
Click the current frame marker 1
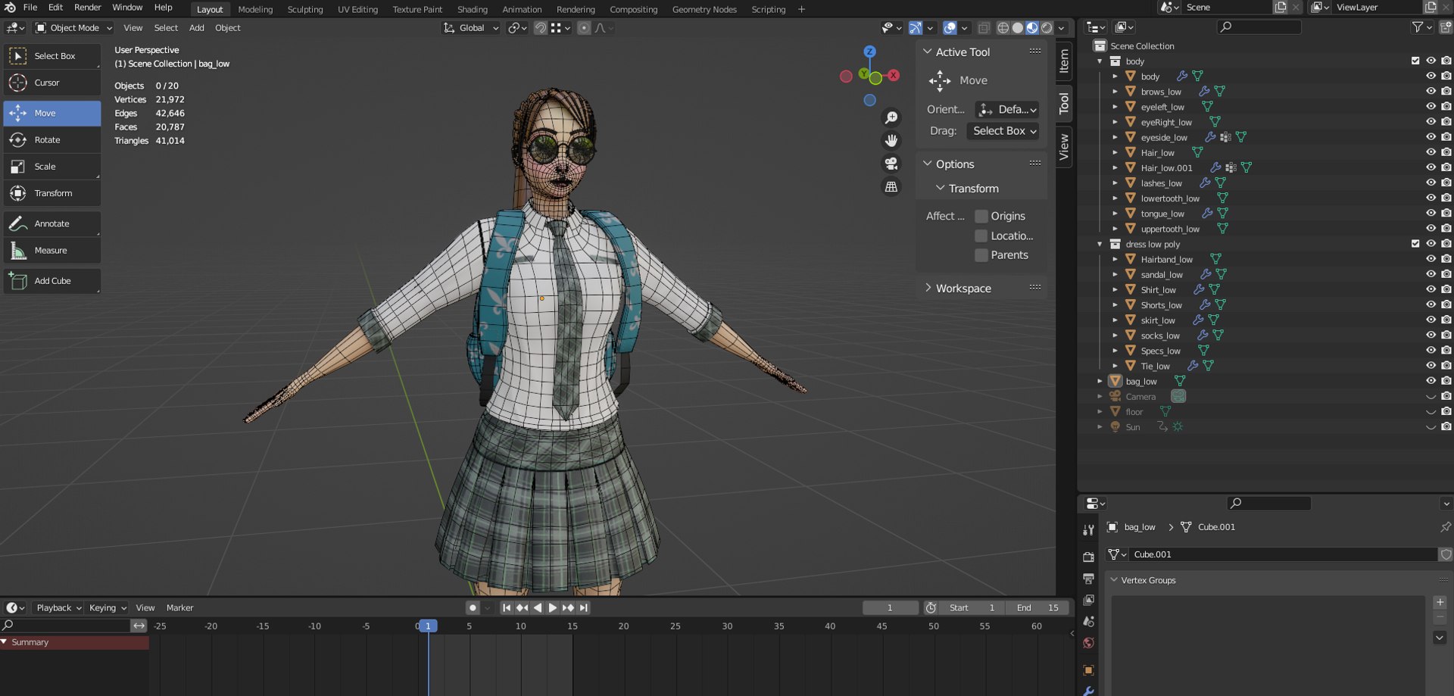pos(428,626)
